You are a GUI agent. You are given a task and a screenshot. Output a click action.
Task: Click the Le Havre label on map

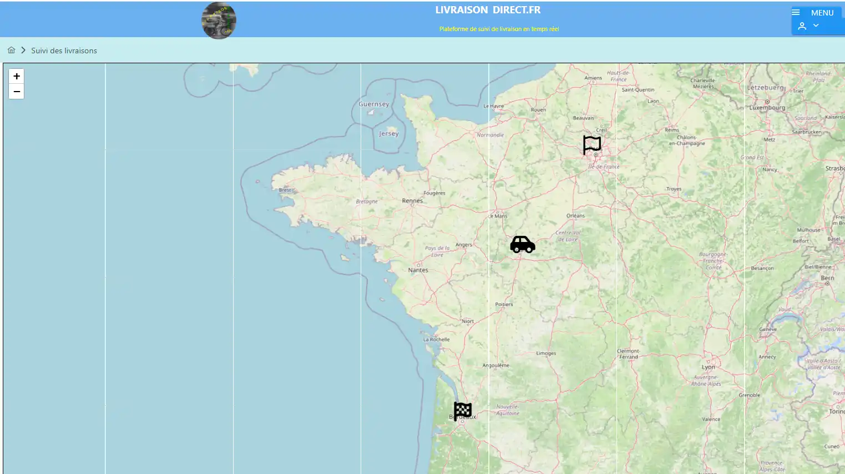click(x=494, y=106)
